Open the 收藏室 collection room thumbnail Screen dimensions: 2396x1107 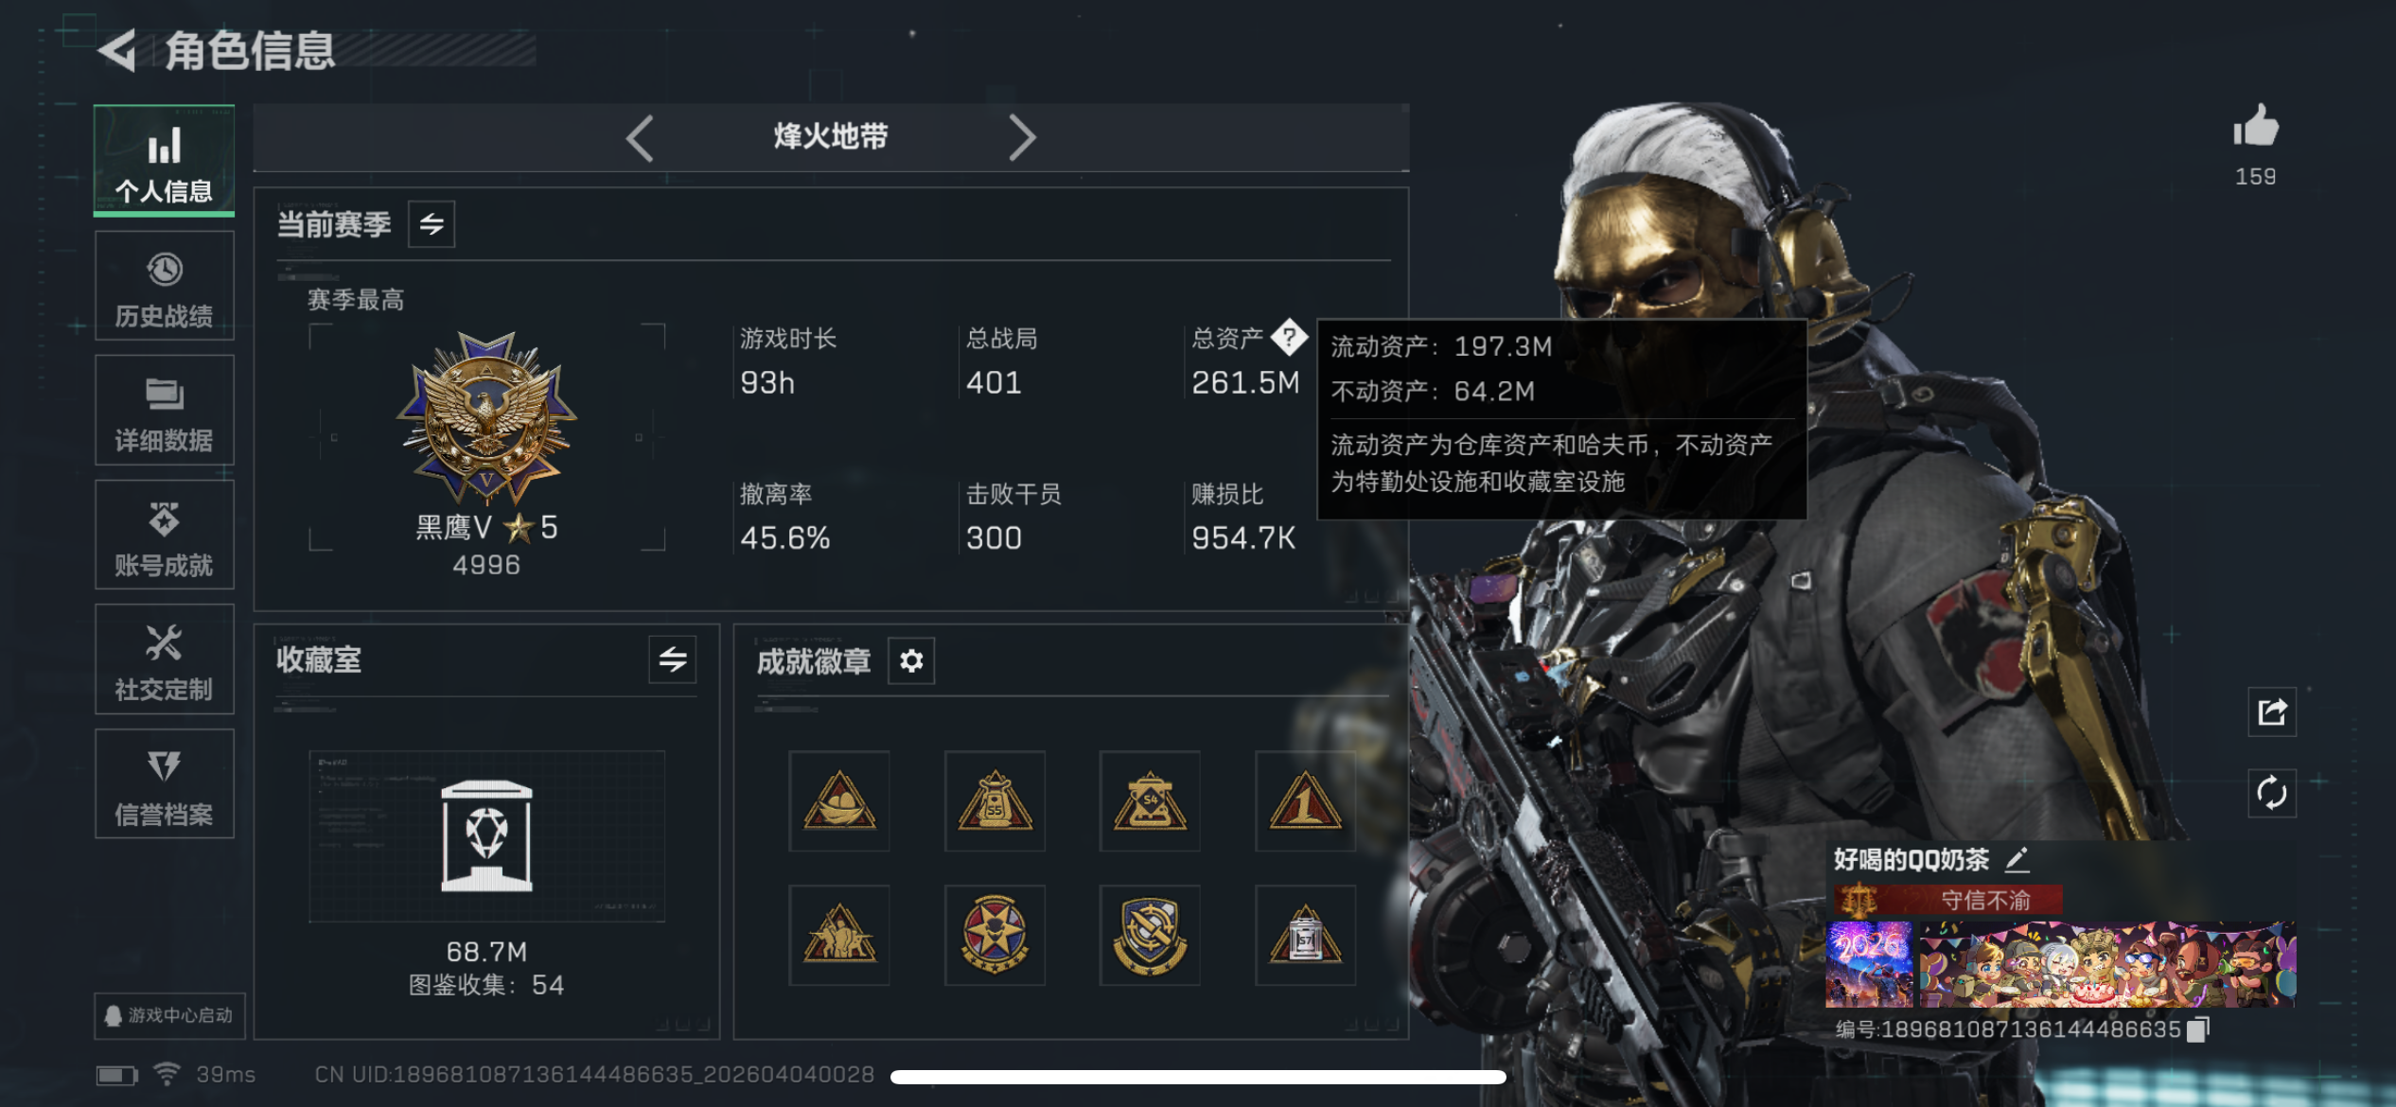coord(486,836)
